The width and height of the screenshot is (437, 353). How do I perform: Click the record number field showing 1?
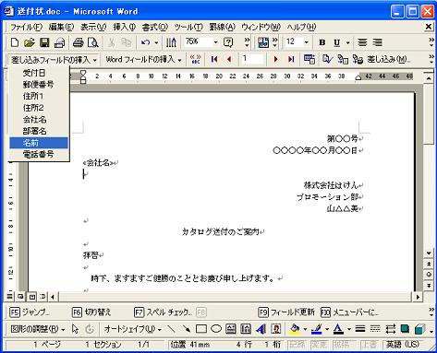click(252, 59)
